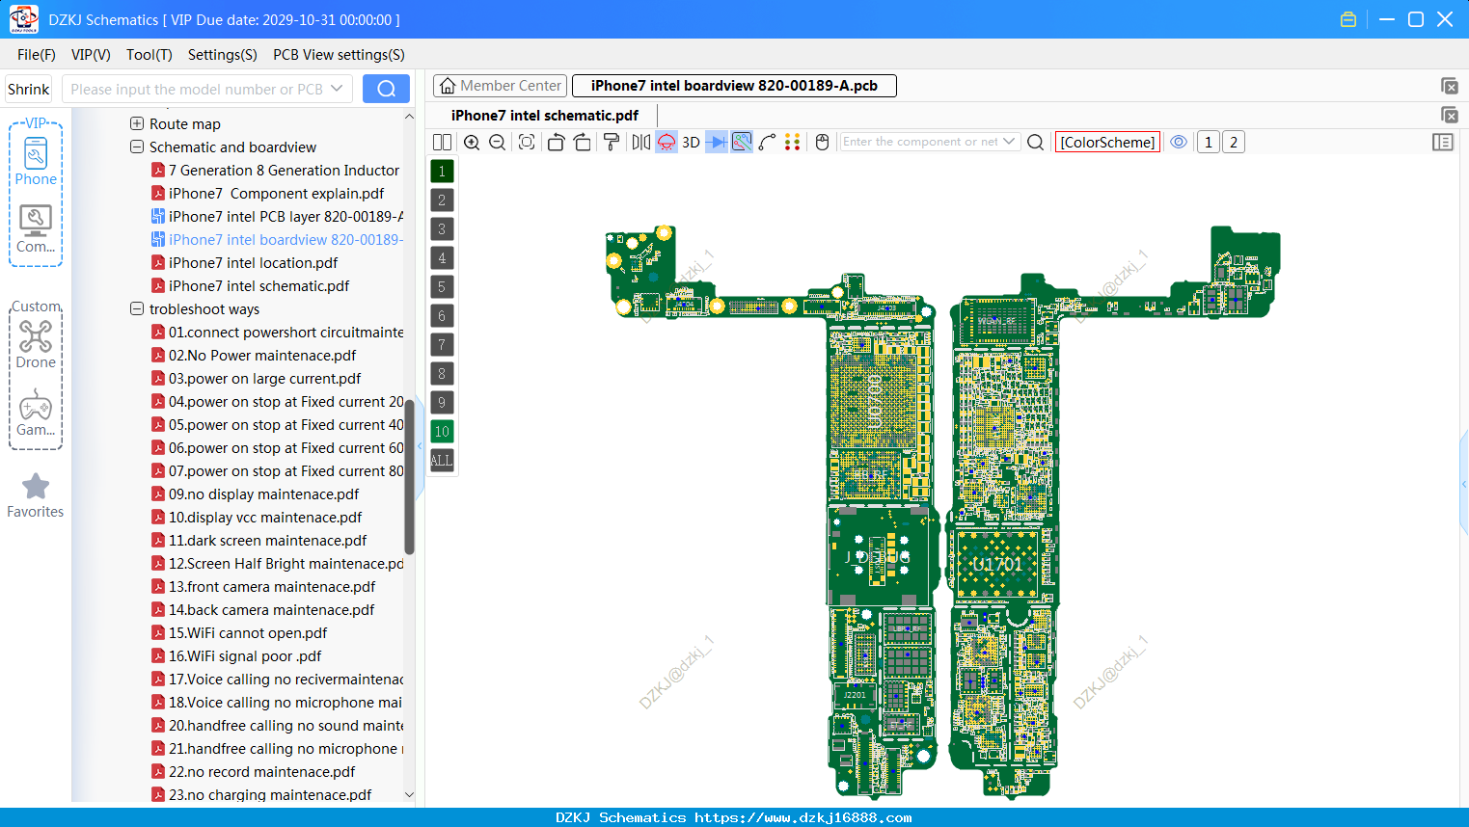Viewport: 1469px width, 827px height.
Task: Select layer 1 swatch
Action: point(442,171)
